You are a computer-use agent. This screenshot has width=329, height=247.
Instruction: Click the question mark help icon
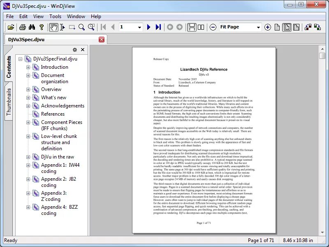coord(42,27)
